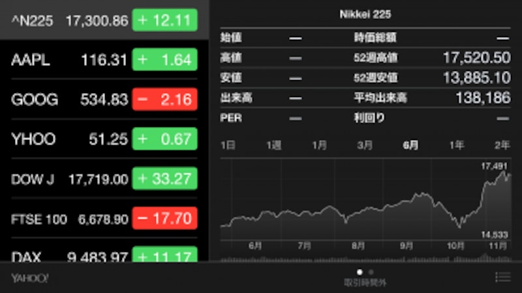The width and height of the screenshot is (522, 293).
Task: Open the stock list edit icon
Action: tap(502, 277)
